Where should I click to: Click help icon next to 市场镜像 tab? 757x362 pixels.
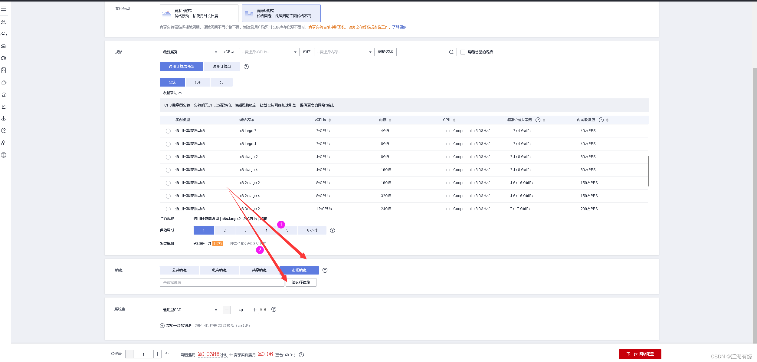(x=325, y=270)
